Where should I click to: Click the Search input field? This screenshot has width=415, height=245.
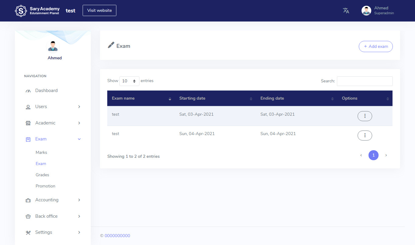[365, 81]
